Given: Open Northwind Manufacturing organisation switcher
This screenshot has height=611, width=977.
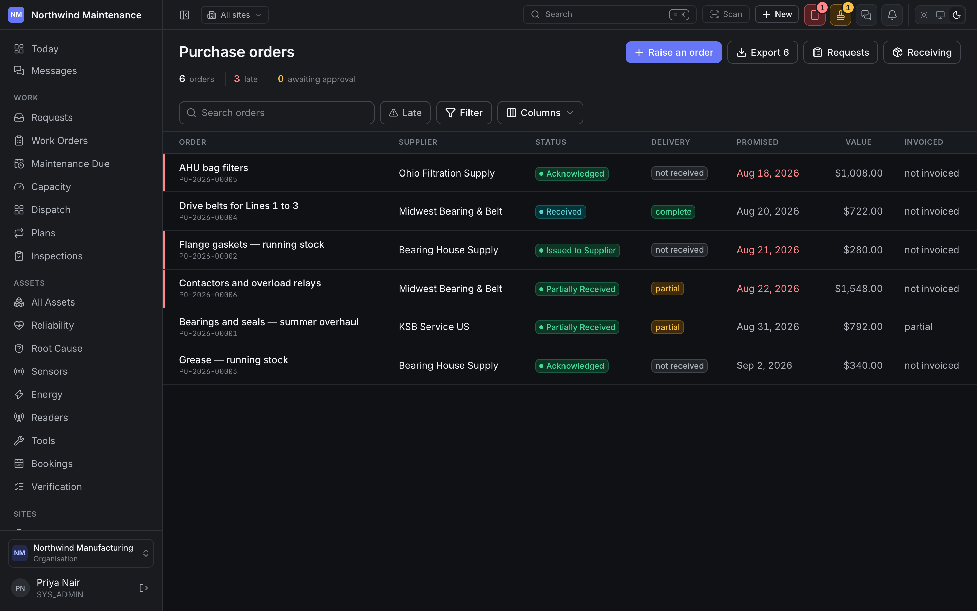Looking at the screenshot, I should click(x=81, y=553).
